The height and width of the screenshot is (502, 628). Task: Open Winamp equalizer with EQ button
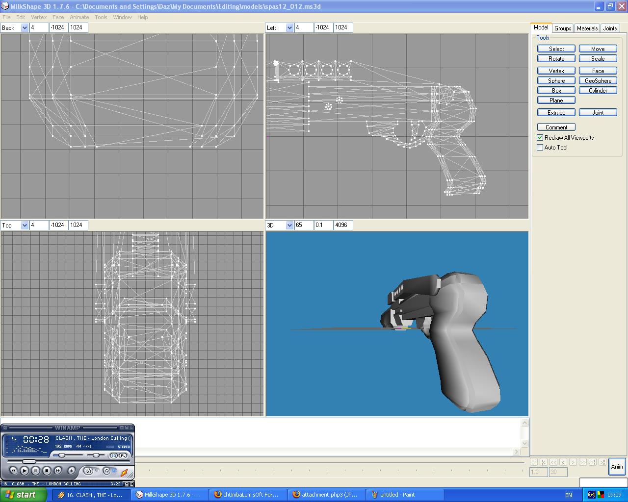[x=113, y=455]
